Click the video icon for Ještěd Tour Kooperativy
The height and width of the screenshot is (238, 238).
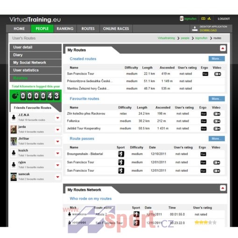tap(217, 129)
